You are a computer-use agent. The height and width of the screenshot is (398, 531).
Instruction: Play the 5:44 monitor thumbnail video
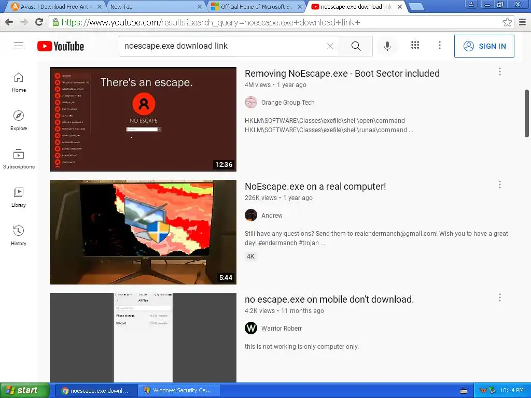(143, 232)
